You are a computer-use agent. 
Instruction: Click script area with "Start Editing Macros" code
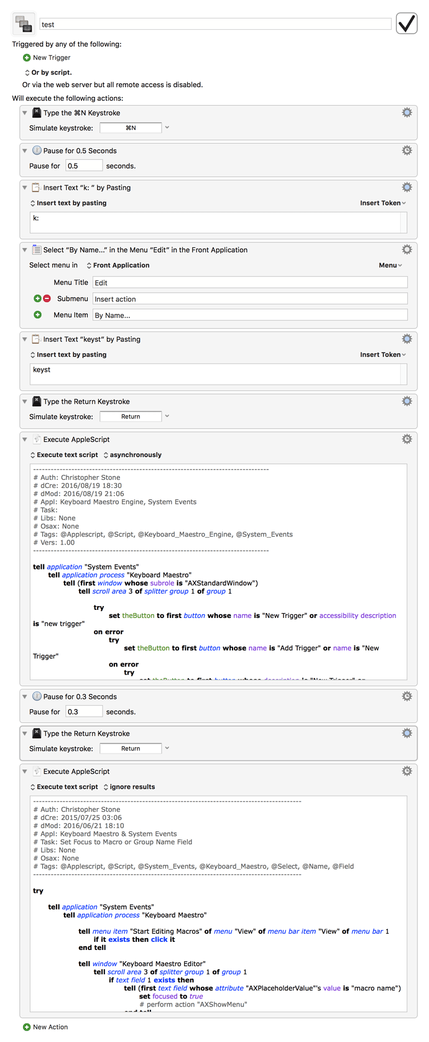[218, 904]
